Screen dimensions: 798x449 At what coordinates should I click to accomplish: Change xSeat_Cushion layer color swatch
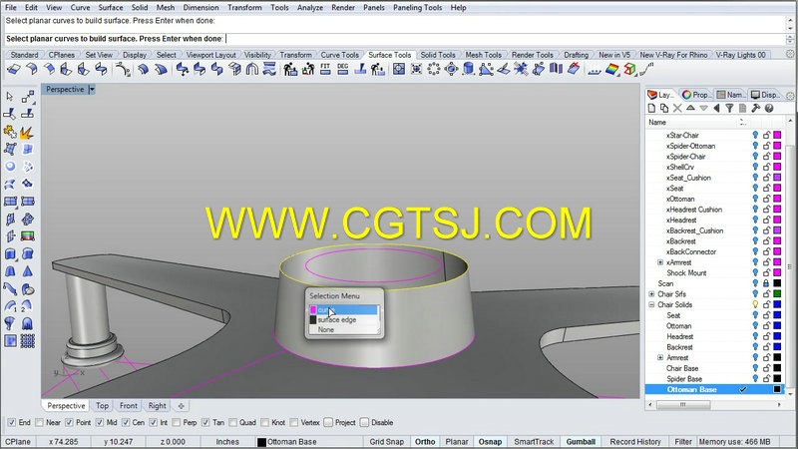point(777,178)
